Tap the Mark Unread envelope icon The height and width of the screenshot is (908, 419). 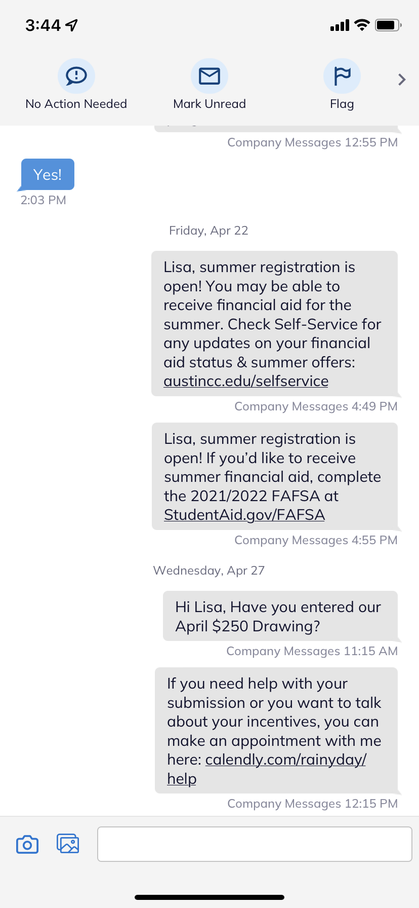[209, 76]
